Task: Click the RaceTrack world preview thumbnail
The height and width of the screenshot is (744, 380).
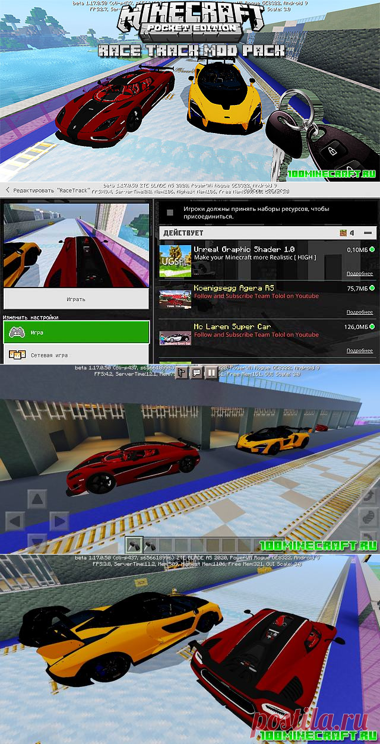Action: (76, 244)
